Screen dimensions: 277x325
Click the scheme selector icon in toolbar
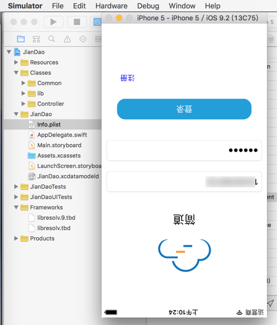pos(97,22)
